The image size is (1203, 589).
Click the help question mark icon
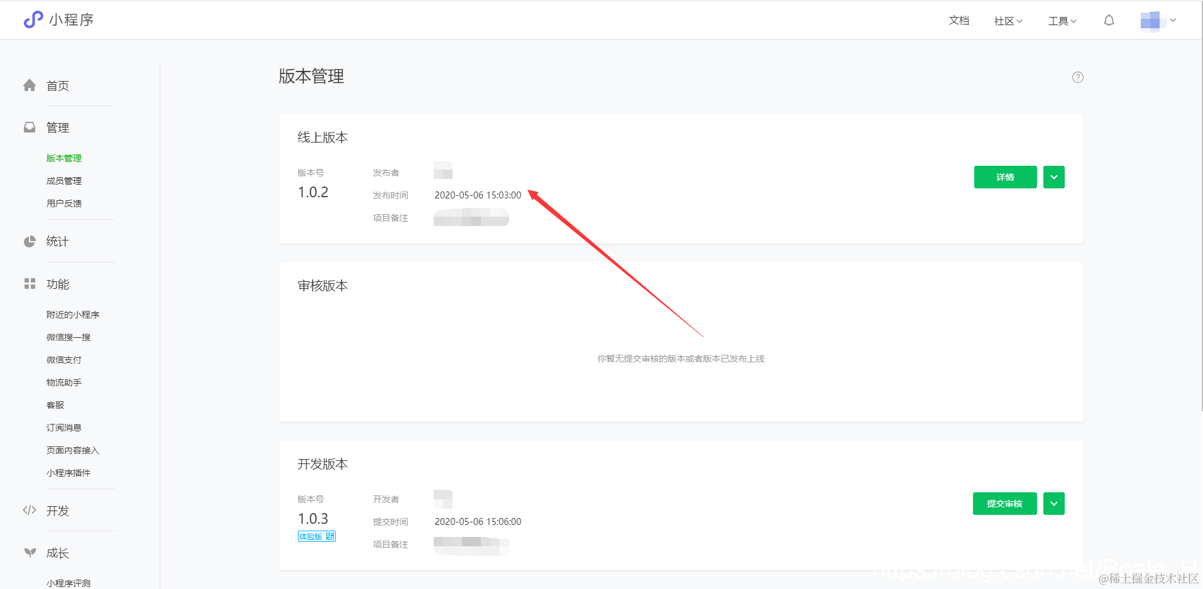(1077, 77)
